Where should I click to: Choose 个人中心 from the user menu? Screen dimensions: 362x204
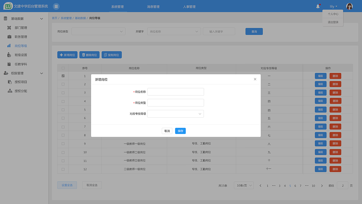(332, 14)
